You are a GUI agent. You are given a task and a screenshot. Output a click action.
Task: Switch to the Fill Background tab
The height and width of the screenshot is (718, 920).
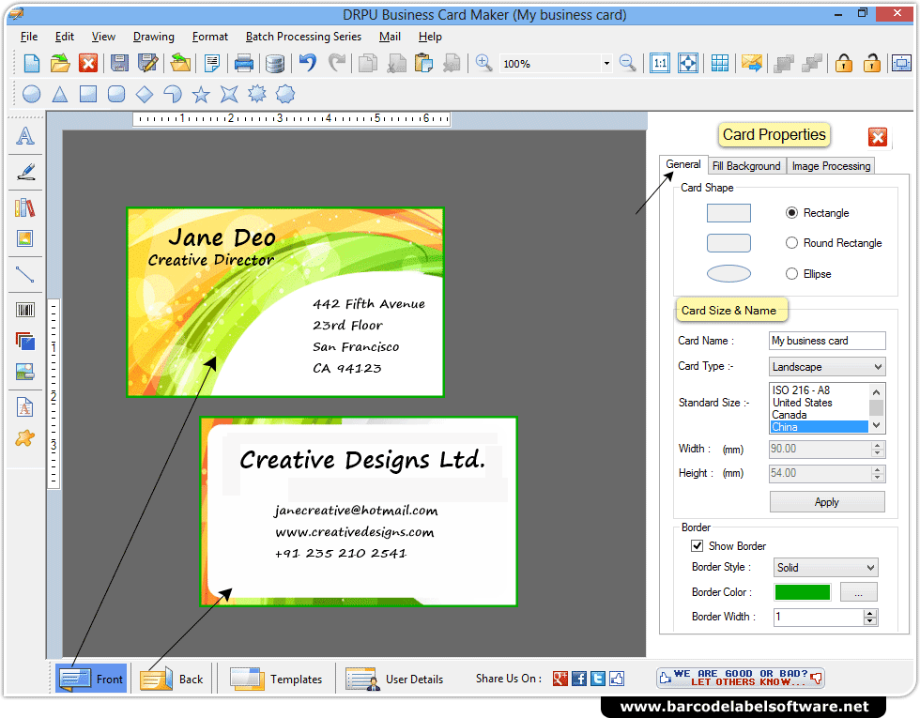point(746,166)
